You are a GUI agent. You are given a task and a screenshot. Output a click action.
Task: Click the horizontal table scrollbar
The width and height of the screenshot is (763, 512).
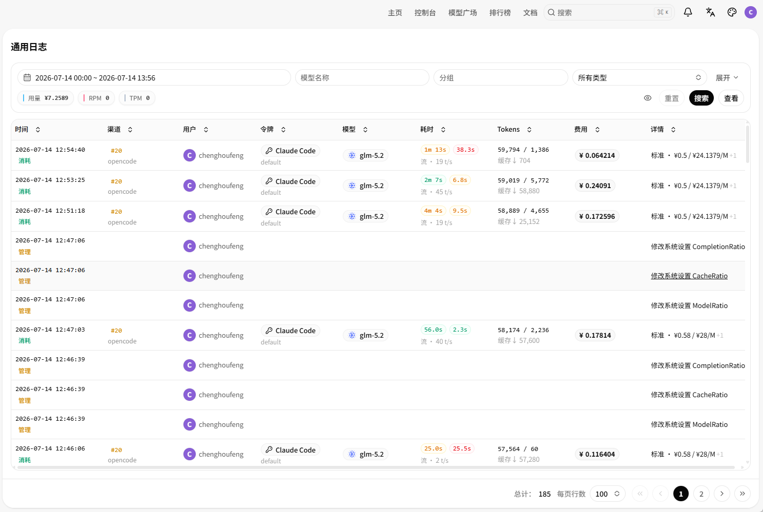point(376,467)
